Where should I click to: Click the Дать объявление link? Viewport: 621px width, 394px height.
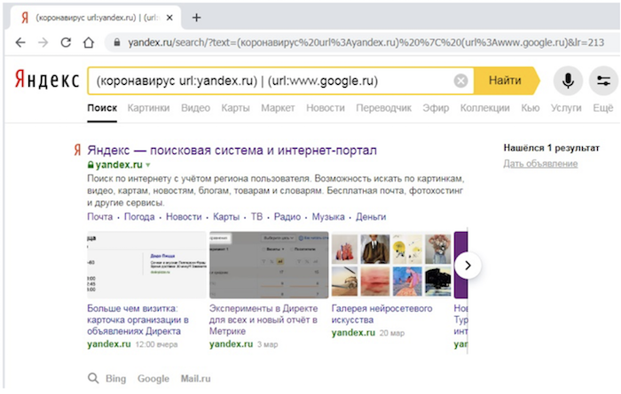point(540,164)
